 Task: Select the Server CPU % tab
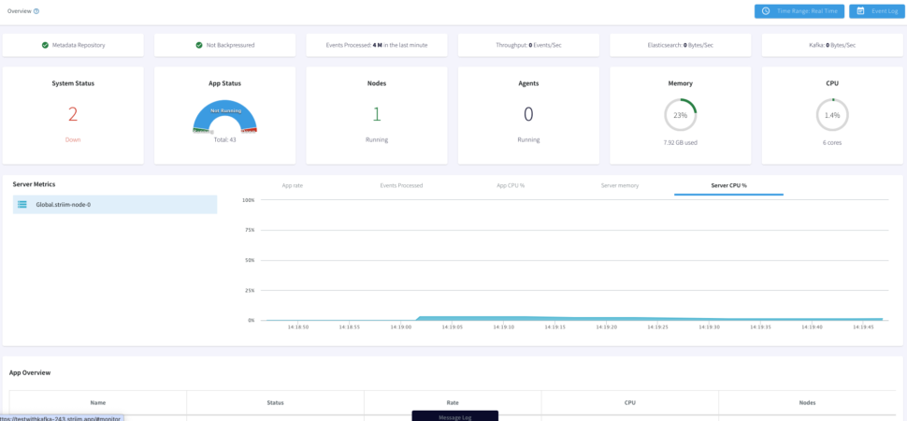tap(728, 185)
